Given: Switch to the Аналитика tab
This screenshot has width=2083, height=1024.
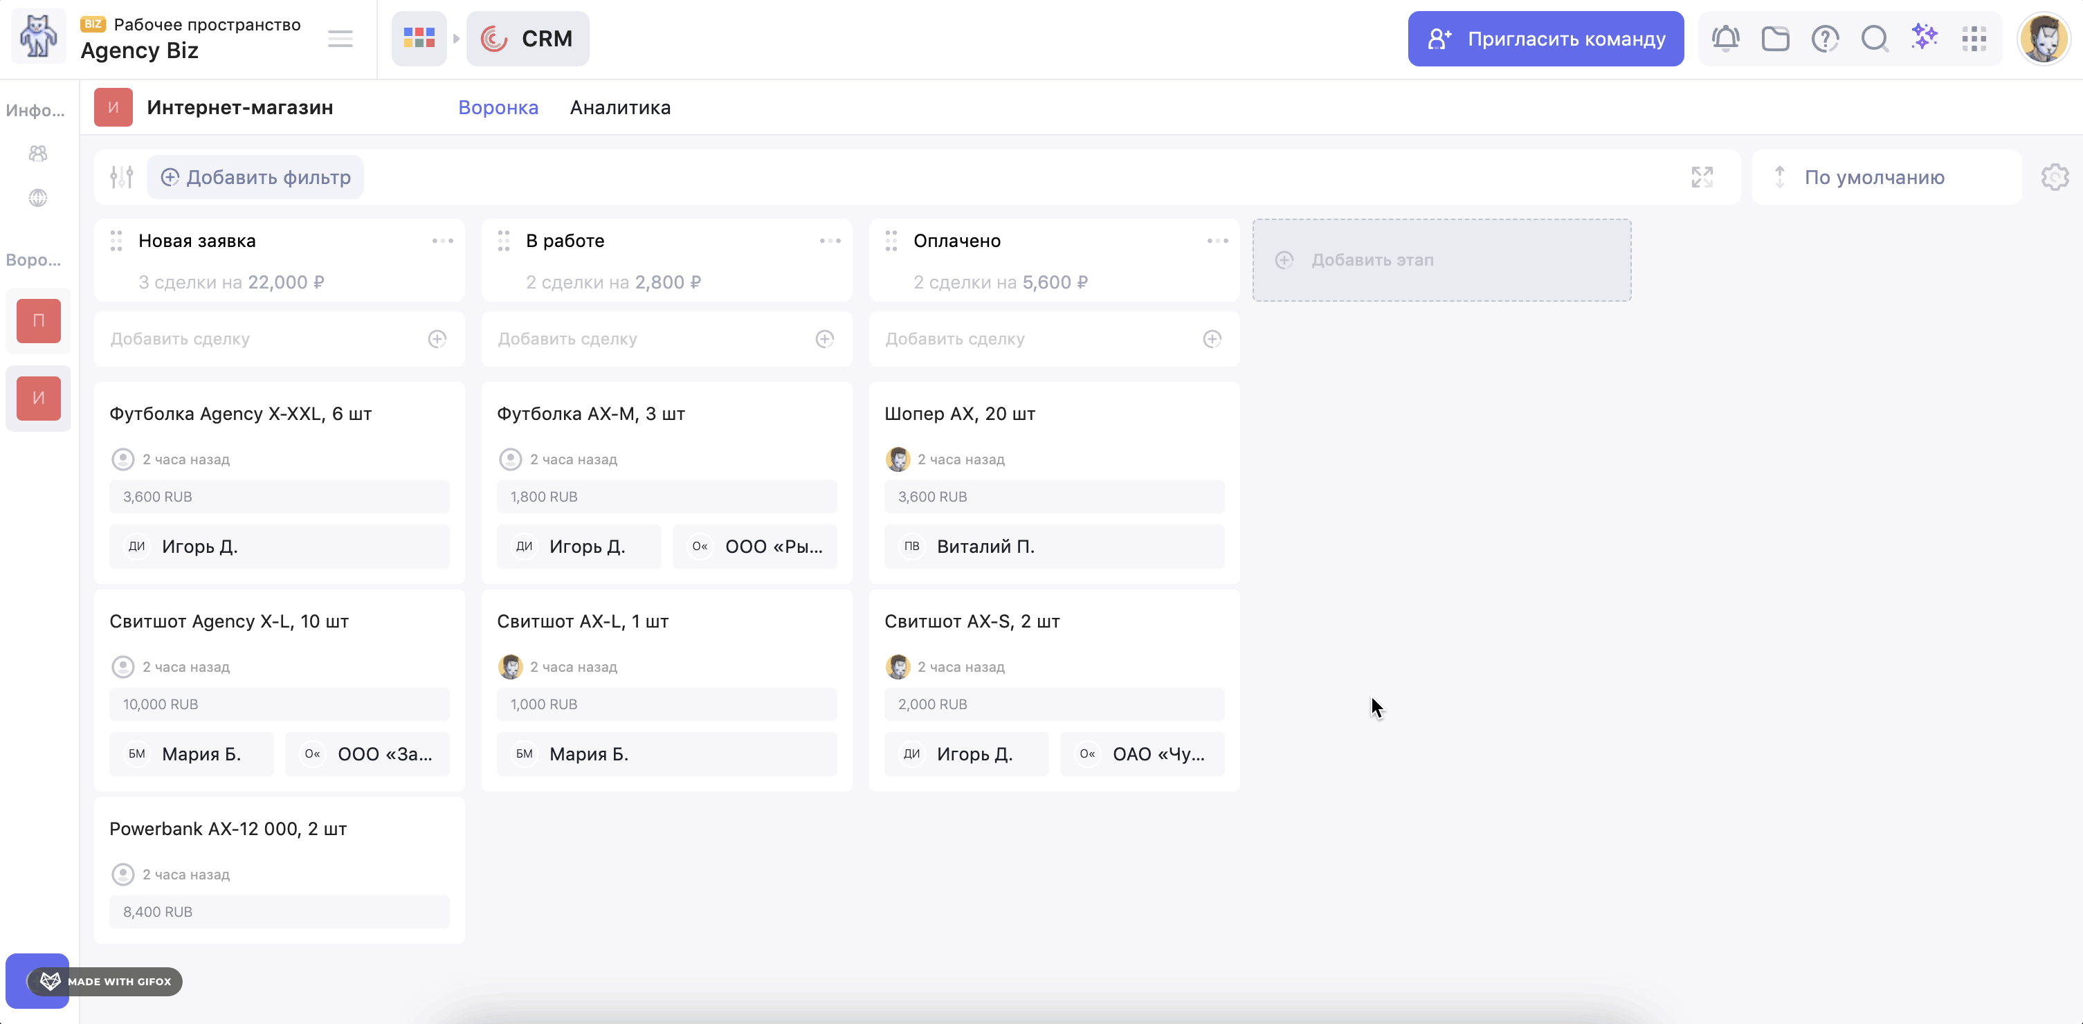Looking at the screenshot, I should (619, 107).
